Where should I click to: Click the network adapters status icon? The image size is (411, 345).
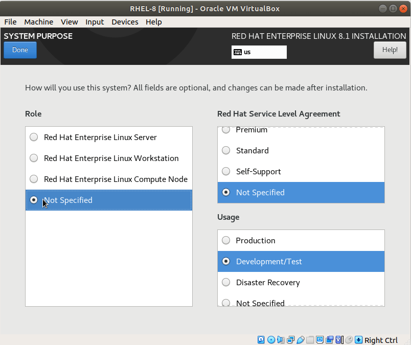[x=290, y=340]
